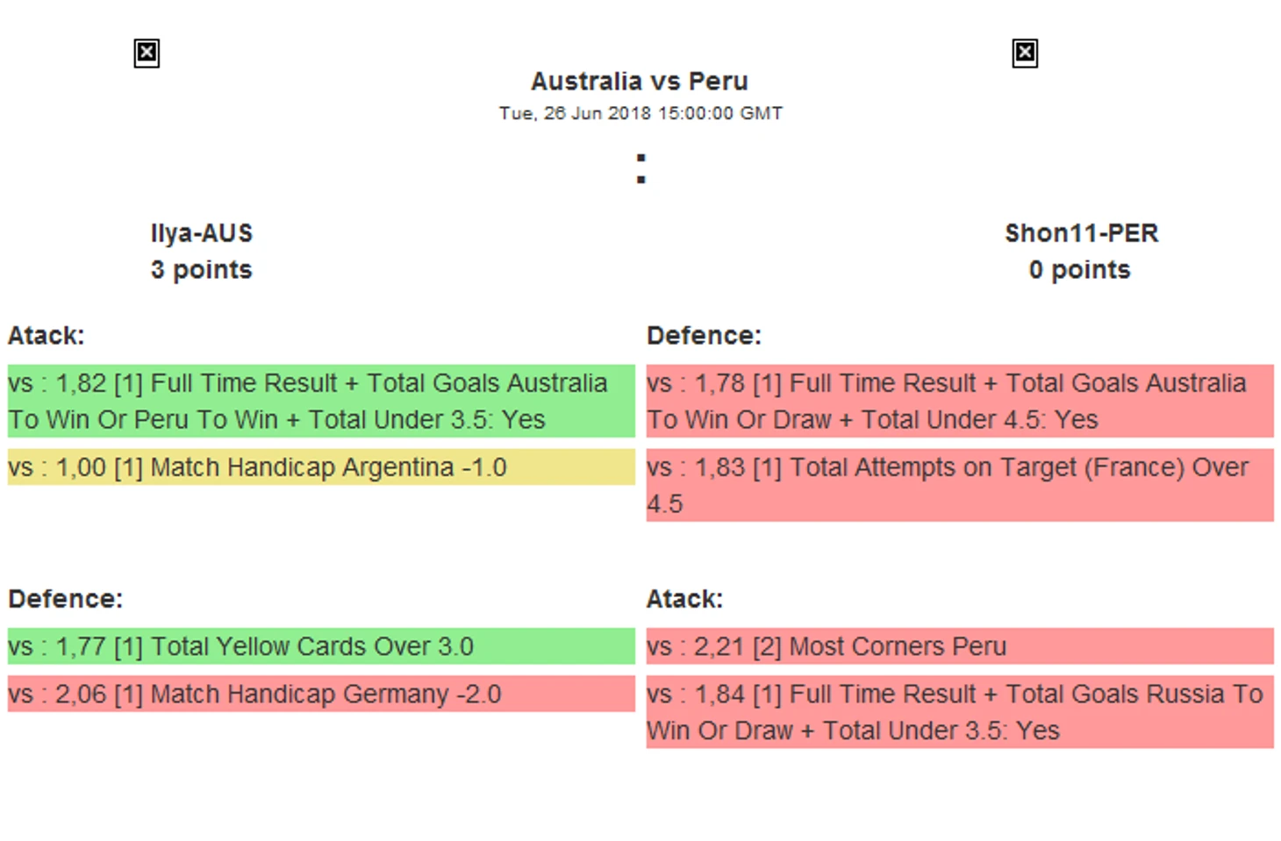Click the broken image icon above Ilya-AUS
This screenshot has width=1281, height=841.
click(147, 53)
